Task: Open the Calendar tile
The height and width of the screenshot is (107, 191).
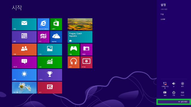Action: point(24,37)
